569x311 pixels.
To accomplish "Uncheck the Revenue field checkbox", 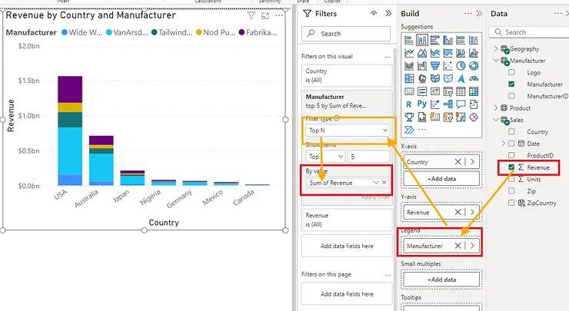I will click(511, 167).
